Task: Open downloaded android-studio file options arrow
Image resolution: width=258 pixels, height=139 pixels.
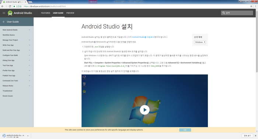Action: click(x=28, y=136)
